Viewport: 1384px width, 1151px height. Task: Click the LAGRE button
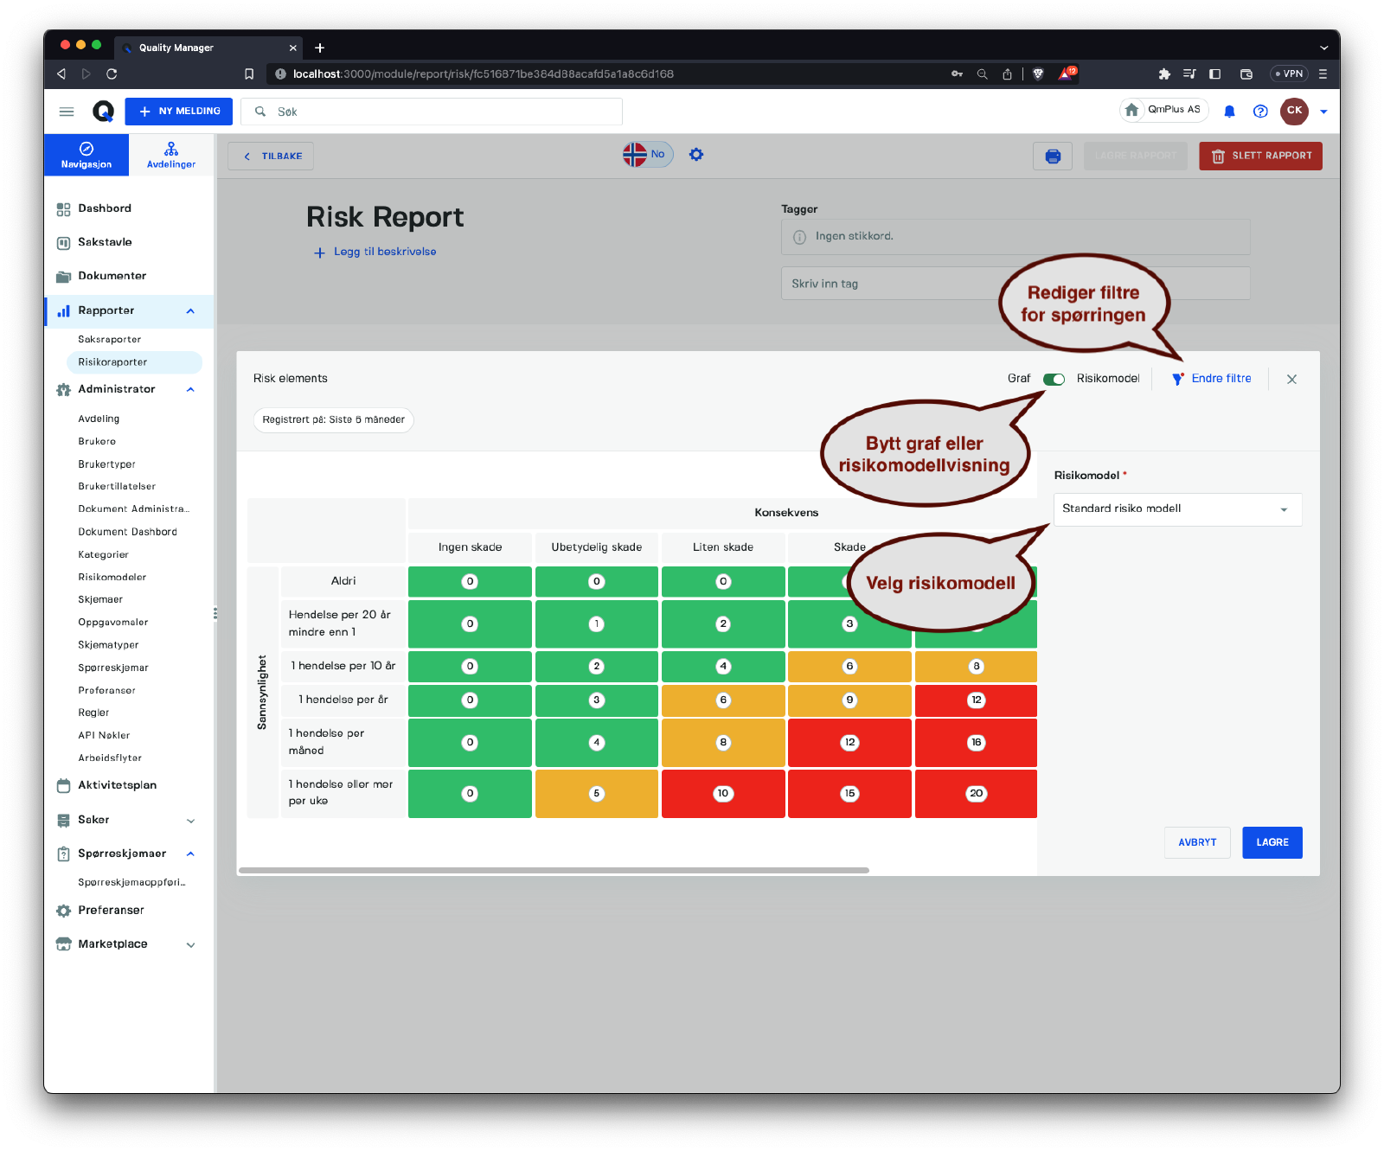coord(1272,842)
